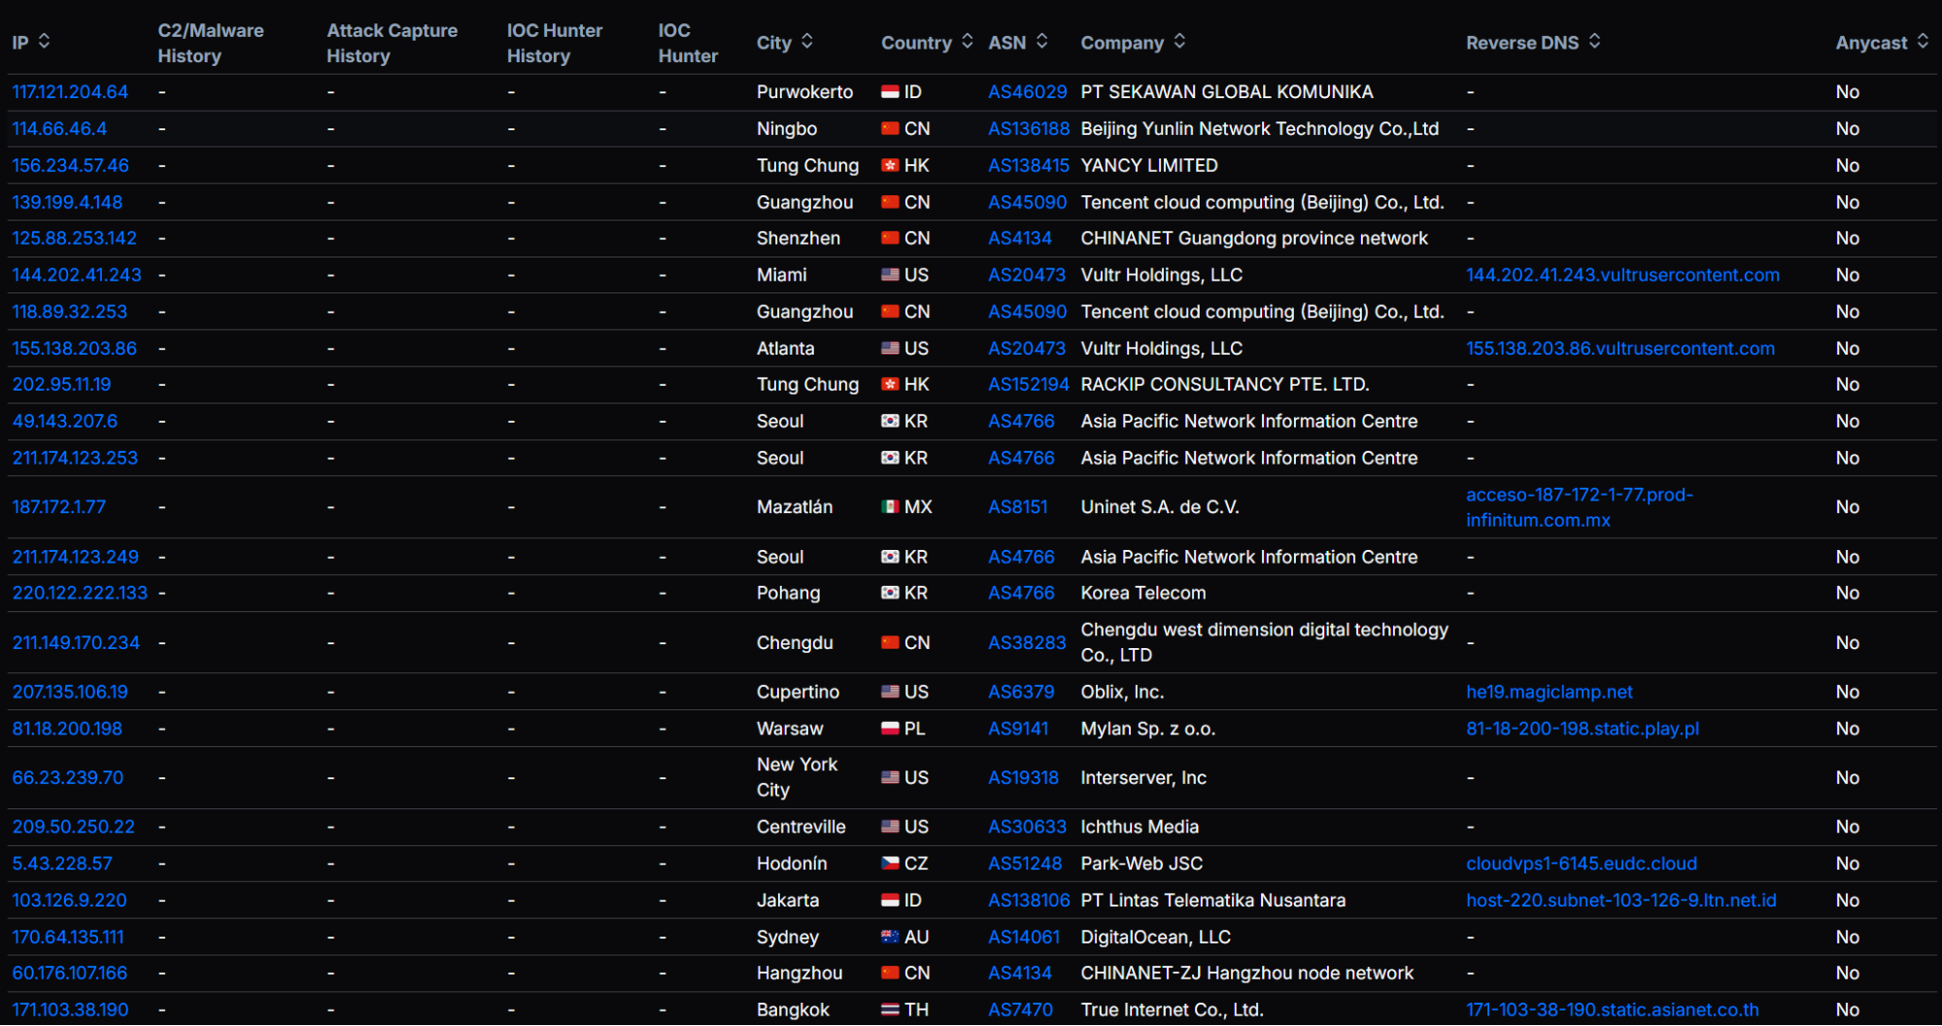Open reverse DNS 144.202.41.243.vultrusercontent.com

click(x=1622, y=276)
